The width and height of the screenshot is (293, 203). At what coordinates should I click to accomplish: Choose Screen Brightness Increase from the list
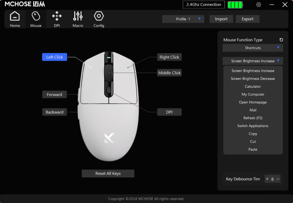(253, 71)
